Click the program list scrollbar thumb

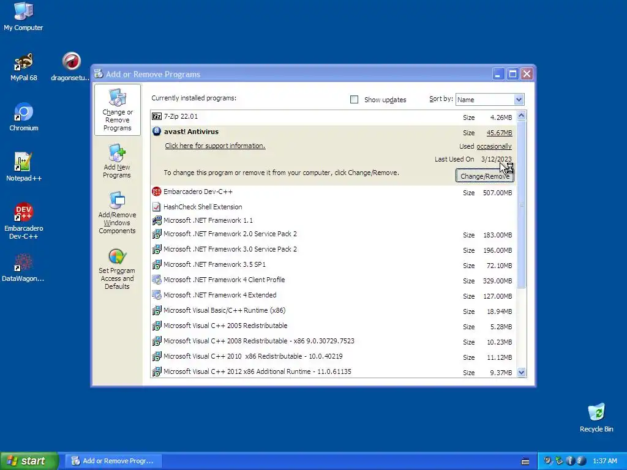point(521,204)
